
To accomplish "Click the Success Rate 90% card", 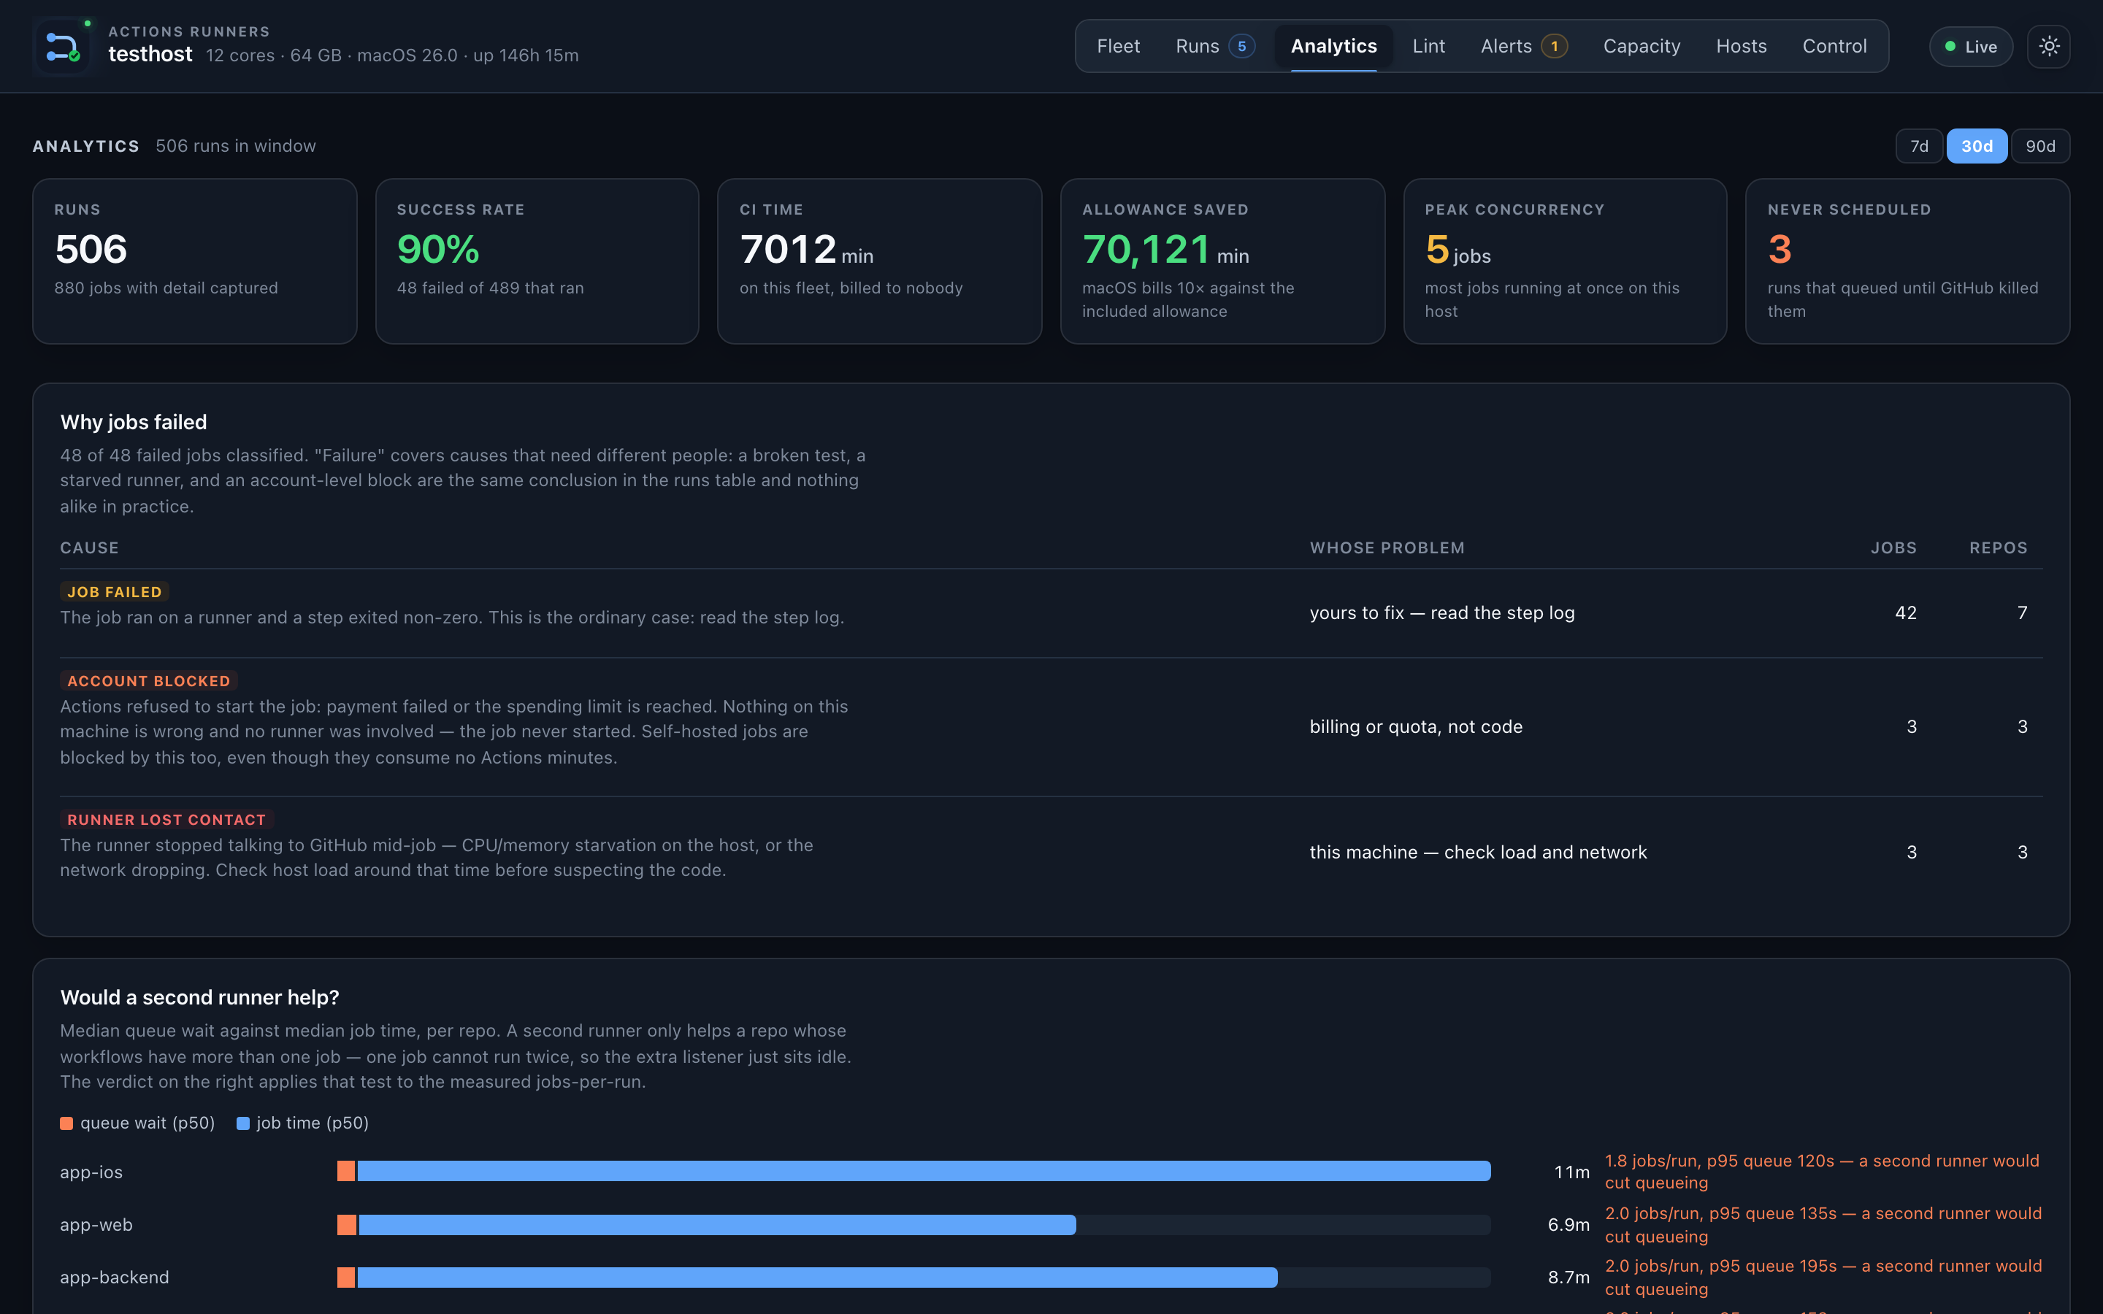I will pos(537,261).
